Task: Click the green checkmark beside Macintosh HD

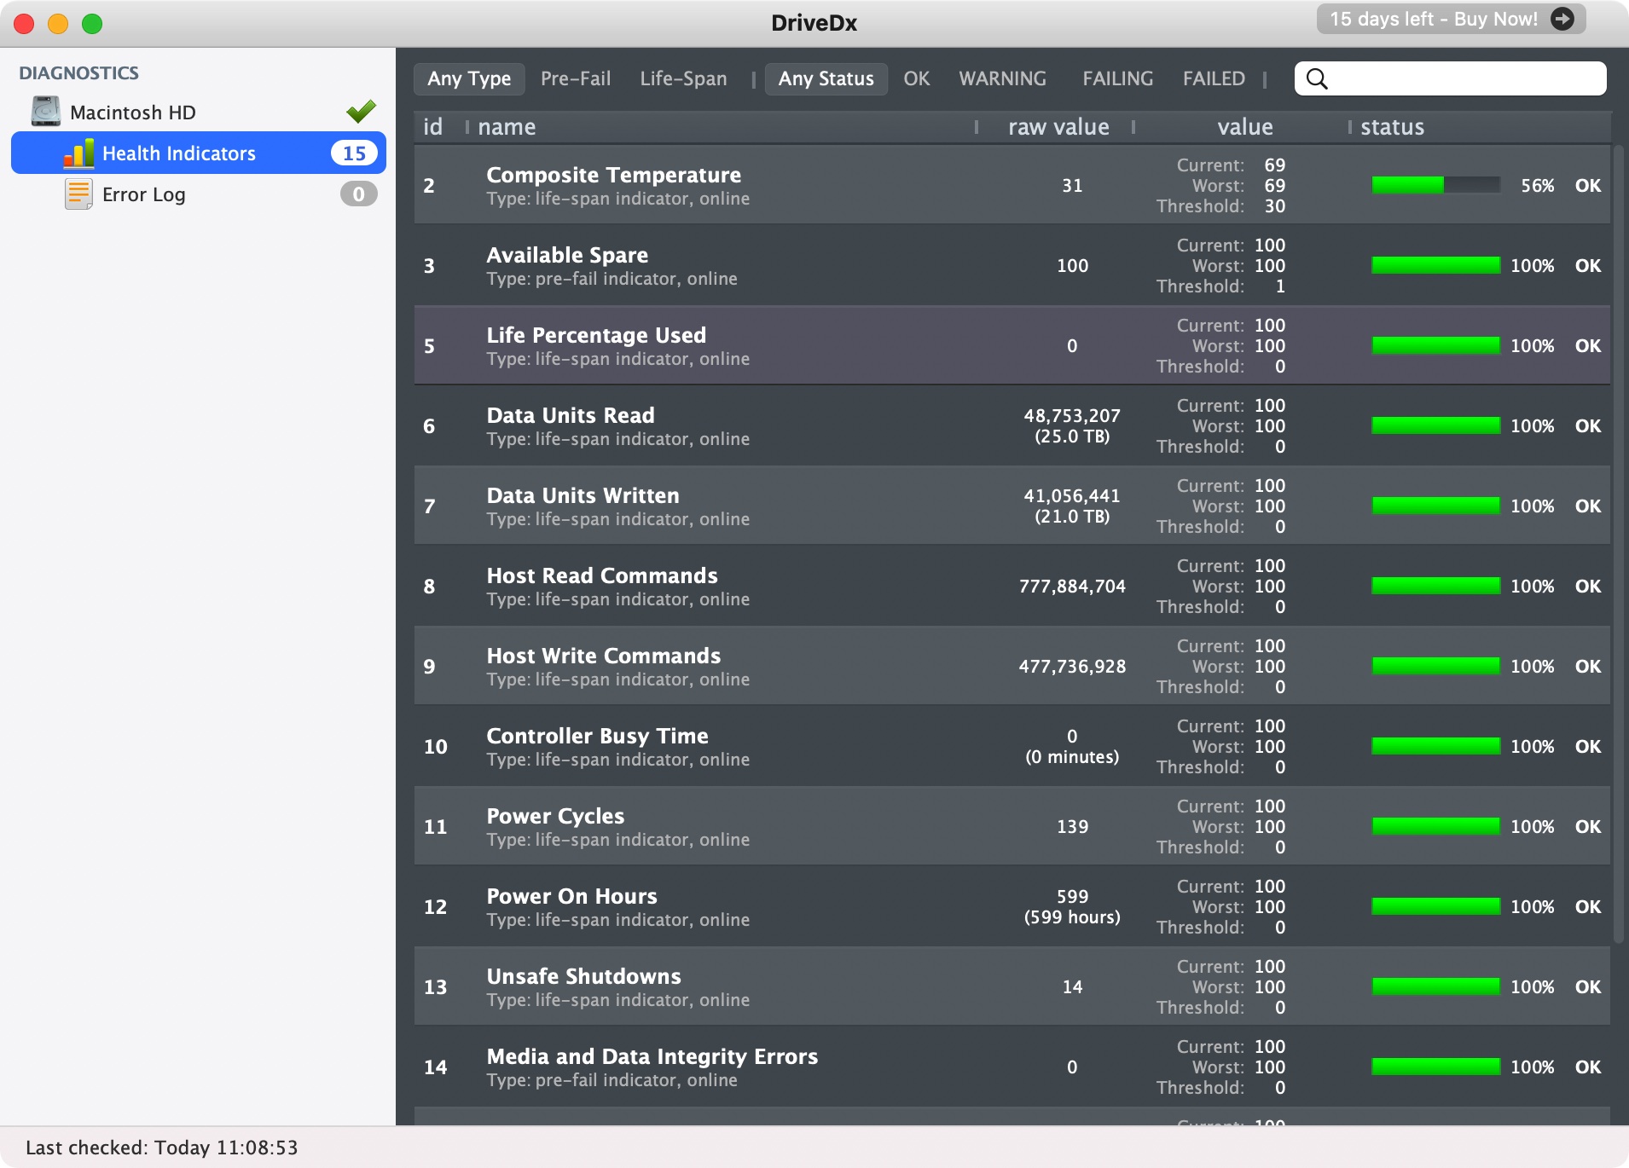Action: coord(361,111)
